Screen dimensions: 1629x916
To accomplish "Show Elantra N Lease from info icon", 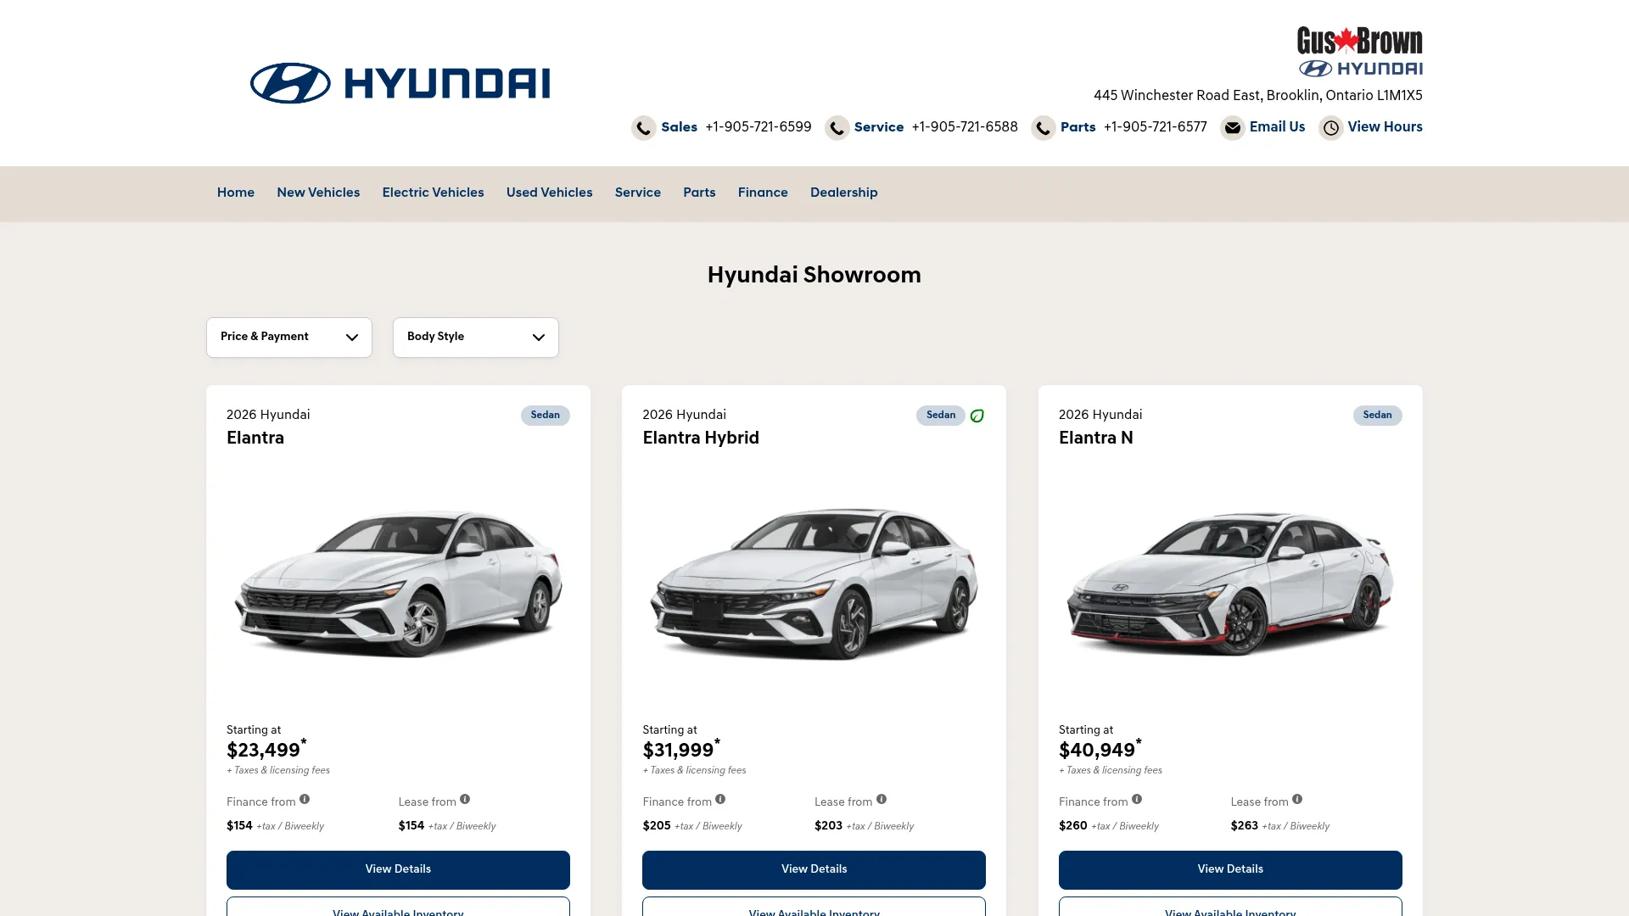I will click(x=1297, y=799).
